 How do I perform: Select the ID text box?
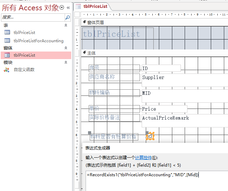point(161,68)
